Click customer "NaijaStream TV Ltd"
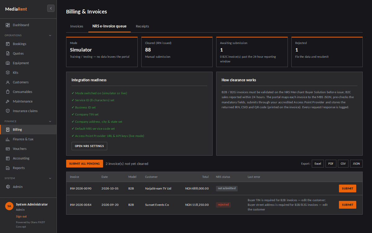Image resolution: width=372 pixels, height=233 pixels. [158, 189]
